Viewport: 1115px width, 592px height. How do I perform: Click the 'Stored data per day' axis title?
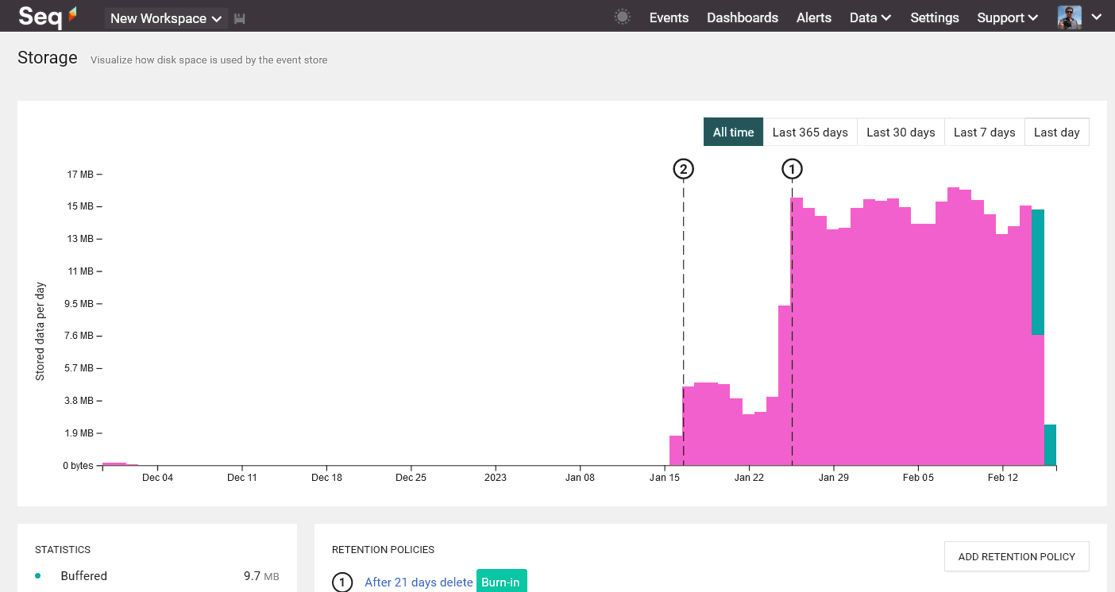(x=41, y=331)
